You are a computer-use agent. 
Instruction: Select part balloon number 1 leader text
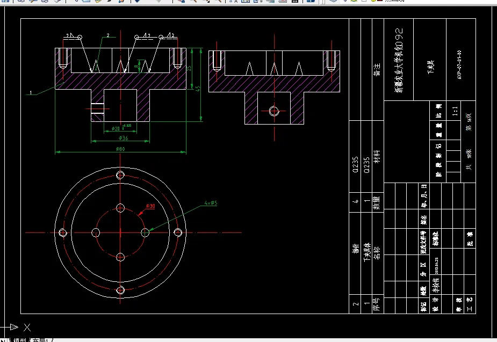click(31, 93)
